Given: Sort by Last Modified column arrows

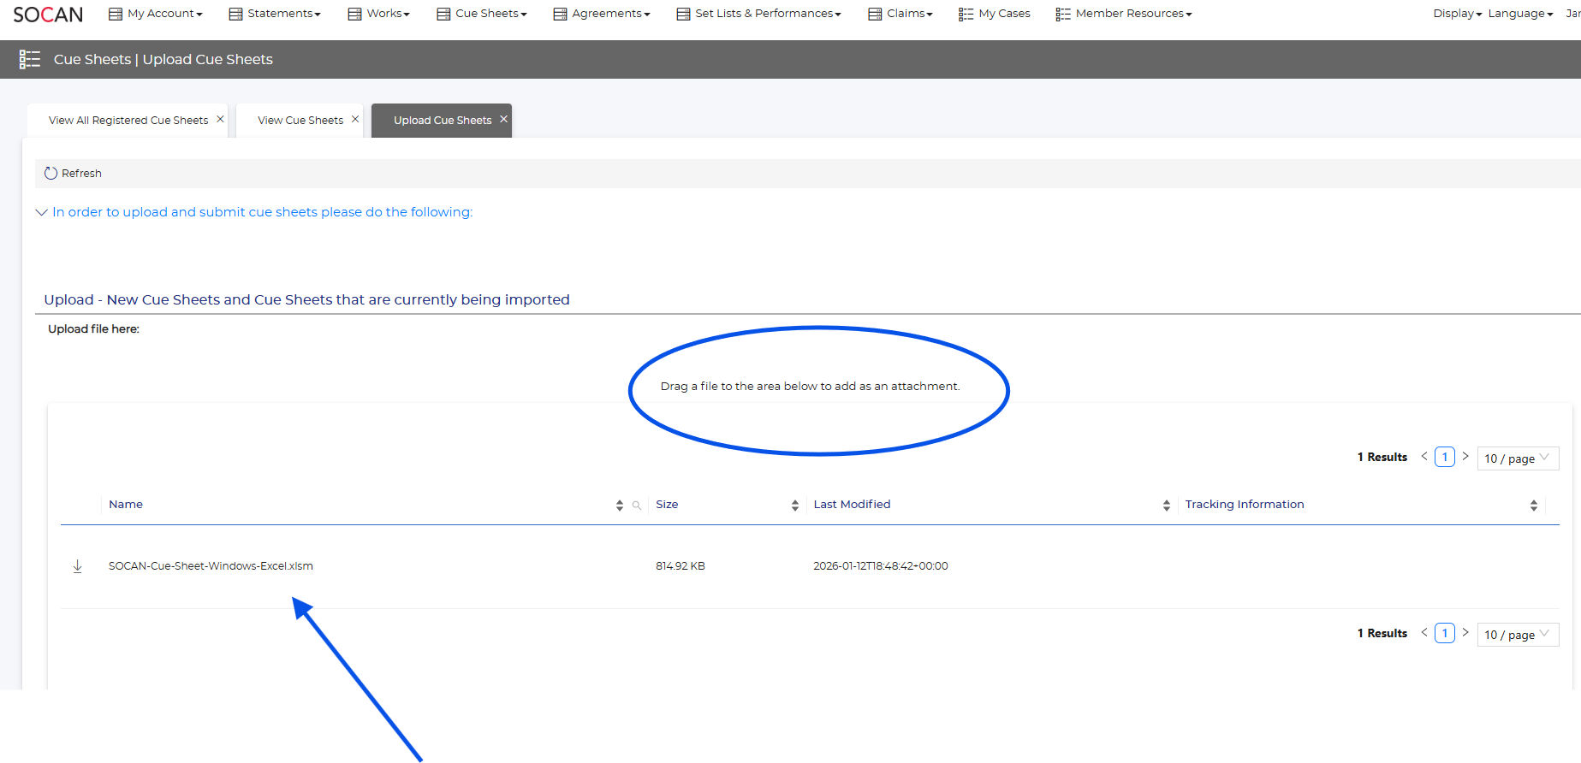Looking at the screenshot, I should click(1167, 506).
